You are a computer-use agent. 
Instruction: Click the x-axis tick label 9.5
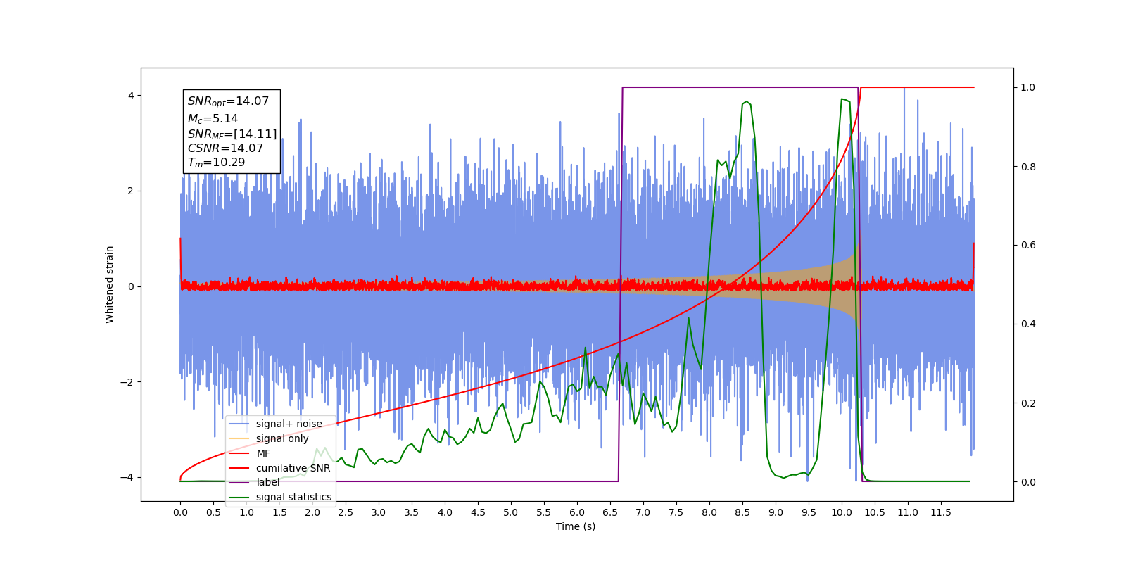[809, 512]
